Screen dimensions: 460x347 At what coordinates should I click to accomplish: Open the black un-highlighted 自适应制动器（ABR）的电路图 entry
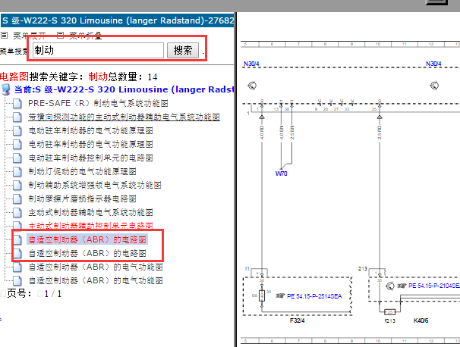click(87, 253)
